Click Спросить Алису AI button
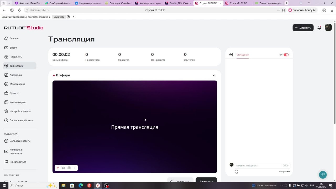The image size is (336, 189). point(302,10)
